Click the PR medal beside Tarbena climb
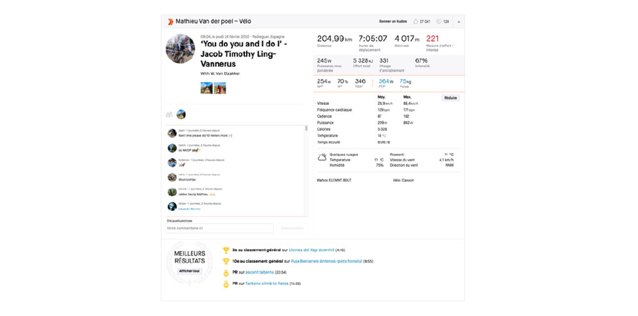This screenshot has height=316, width=638. [226, 284]
